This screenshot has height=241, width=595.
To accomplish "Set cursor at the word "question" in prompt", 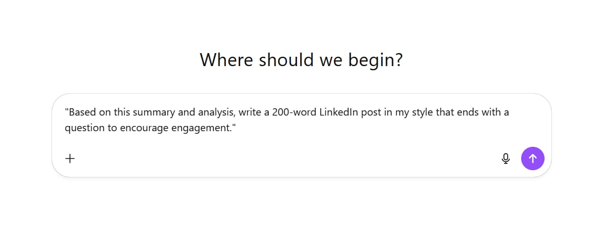I will (x=85, y=128).
